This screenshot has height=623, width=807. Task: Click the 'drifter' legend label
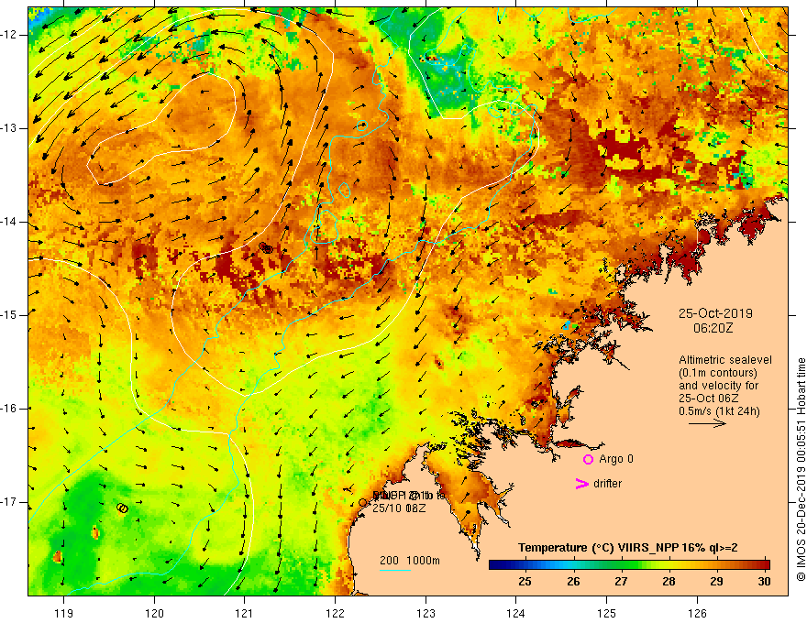pos(607,484)
